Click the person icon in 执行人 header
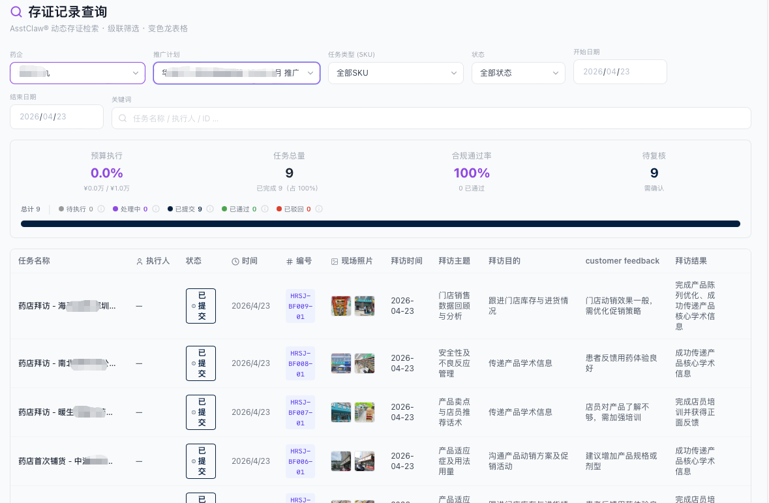The height and width of the screenshot is (503, 769). tap(140, 262)
